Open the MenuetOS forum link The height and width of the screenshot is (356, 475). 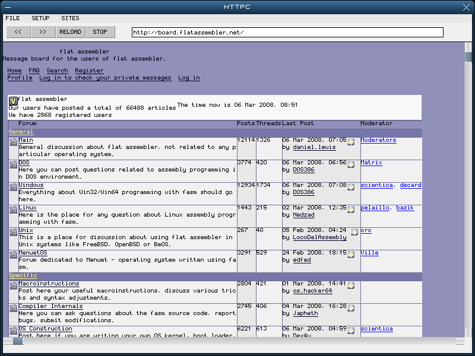(x=33, y=253)
